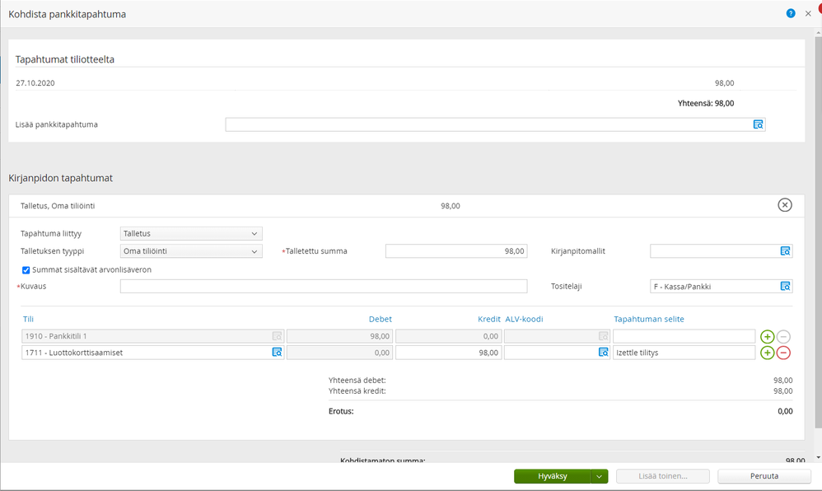The width and height of the screenshot is (822, 491).
Task: Open the blue help question mark icon
Action: tap(791, 14)
